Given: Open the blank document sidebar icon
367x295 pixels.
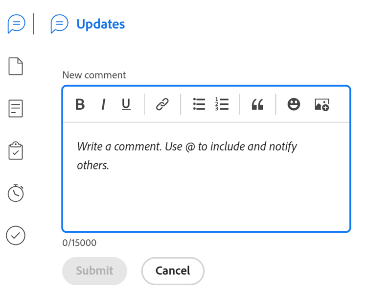Looking at the screenshot, I should tap(16, 66).
